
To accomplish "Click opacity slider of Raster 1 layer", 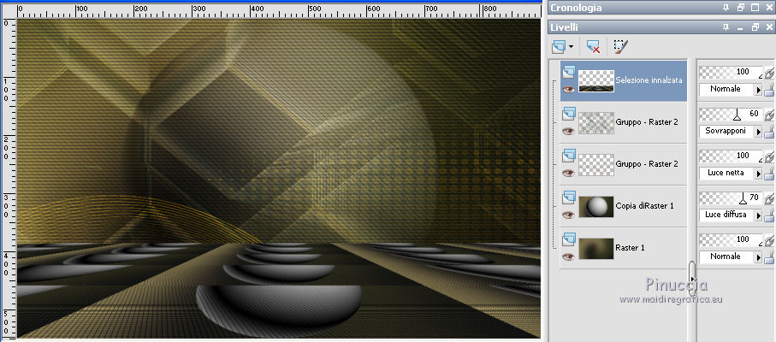I will point(731,239).
